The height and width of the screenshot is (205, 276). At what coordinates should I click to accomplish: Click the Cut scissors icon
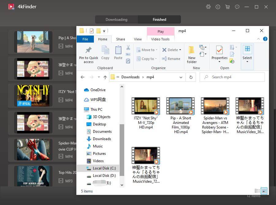click(x=128, y=47)
